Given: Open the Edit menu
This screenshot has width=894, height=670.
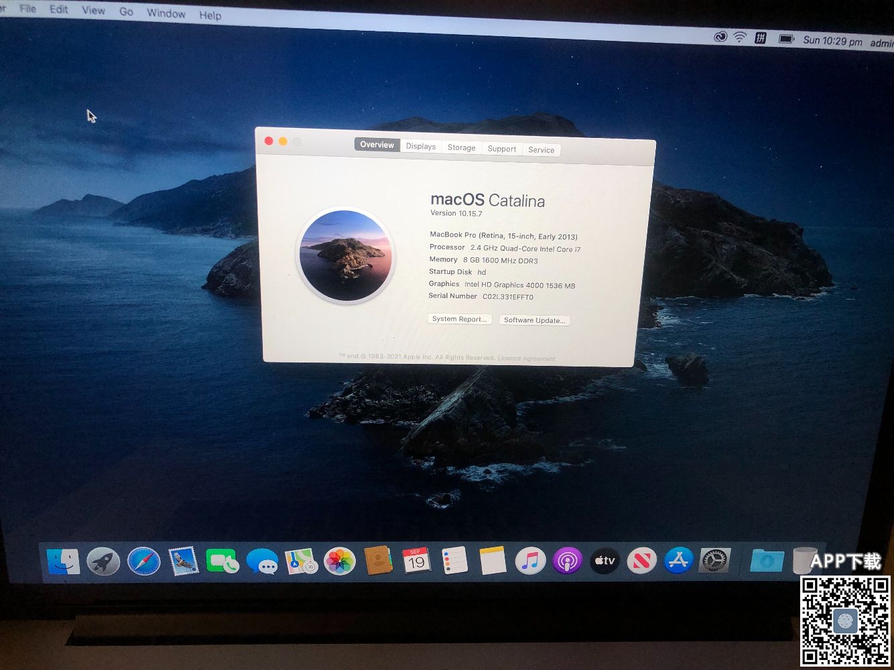Looking at the screenshot, I should [x=59, y=9].
